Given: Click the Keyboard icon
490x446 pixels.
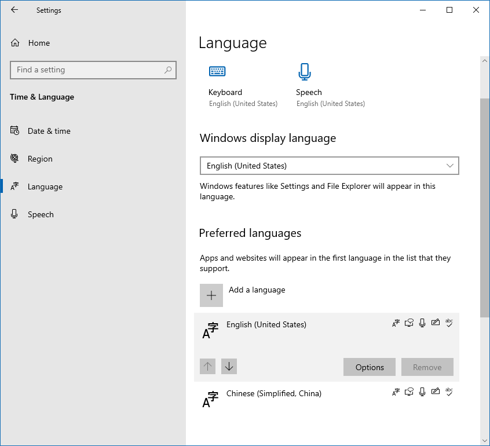Looking at the screenshot, I should pos(217,71).
